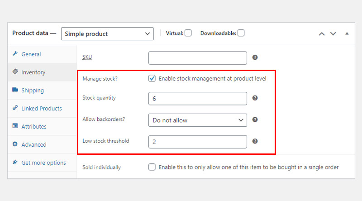Open the Allow backorders dropdown
Screen dimensions: 362x201
(198, 120)
